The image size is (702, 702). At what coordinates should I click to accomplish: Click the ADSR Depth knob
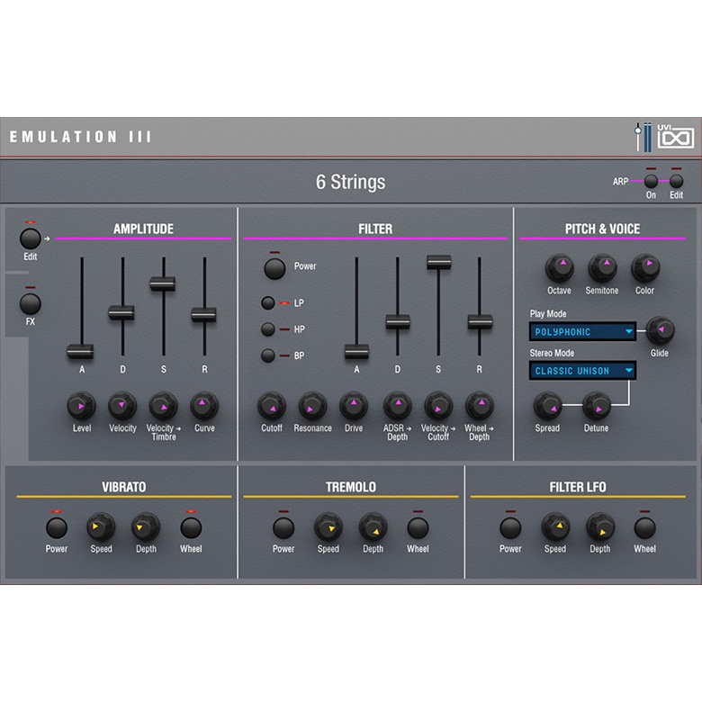[x=398, y=406]
